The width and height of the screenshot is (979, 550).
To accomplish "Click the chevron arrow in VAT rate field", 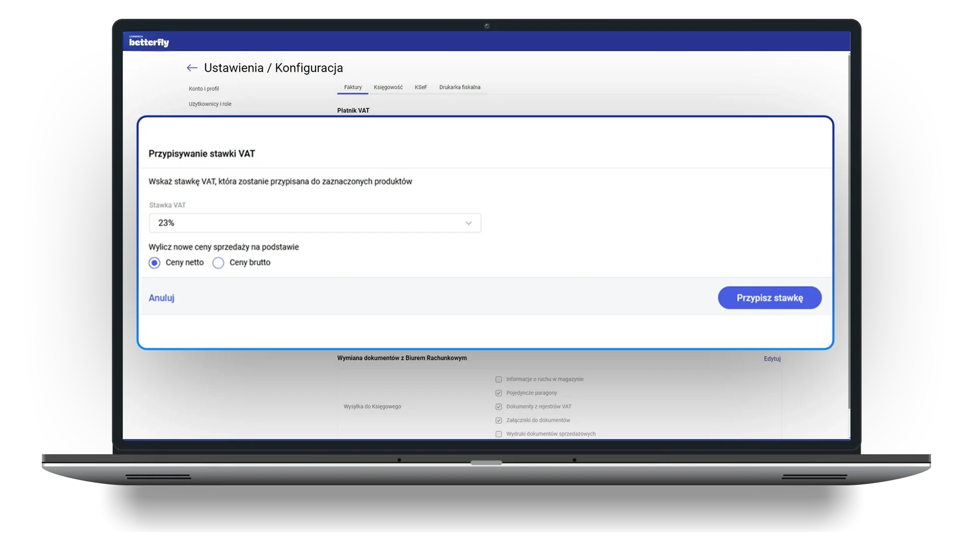I will coord(469,223).
